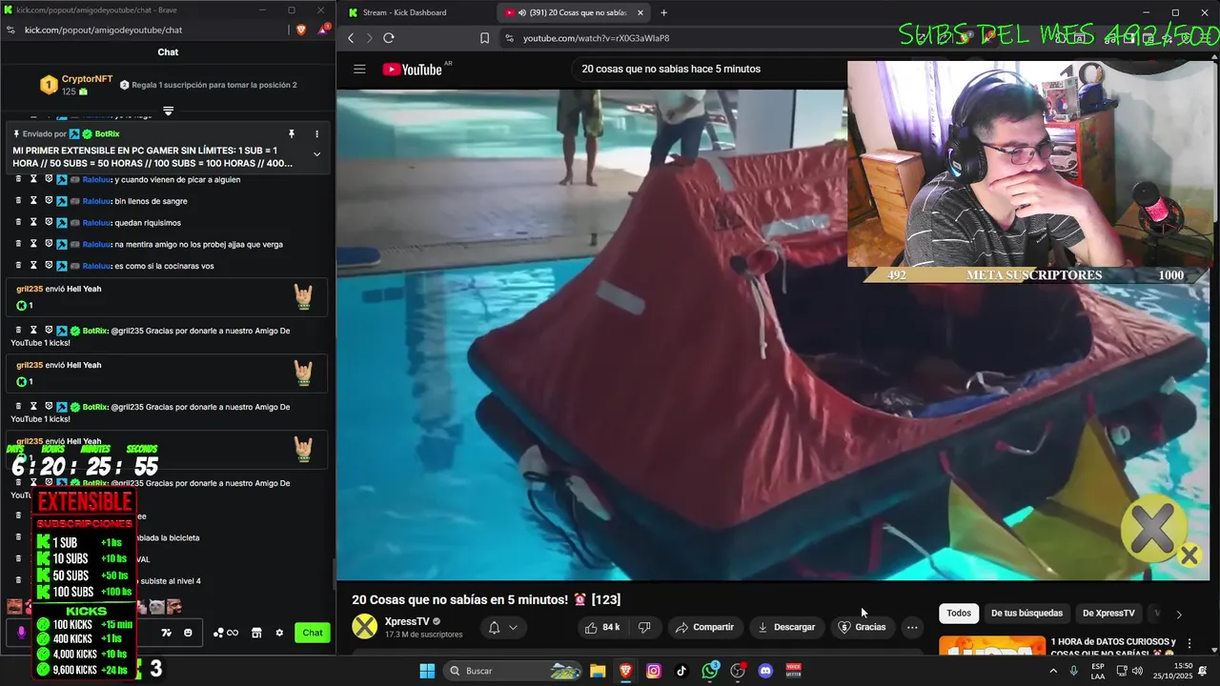
Task: Open Brave browser from taskbar
Action: click(x=625, y=671)
